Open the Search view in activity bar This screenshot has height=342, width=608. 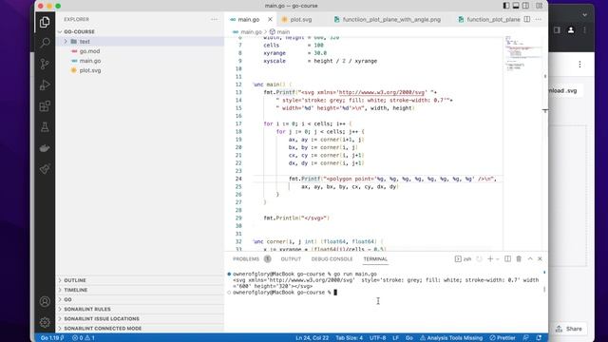[x=45, y=43]
